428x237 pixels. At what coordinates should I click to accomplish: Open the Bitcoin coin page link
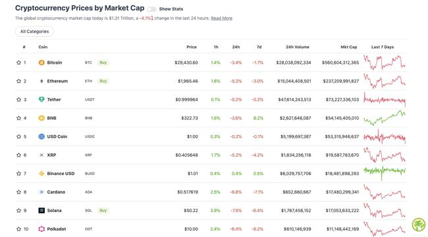[55, 63]
